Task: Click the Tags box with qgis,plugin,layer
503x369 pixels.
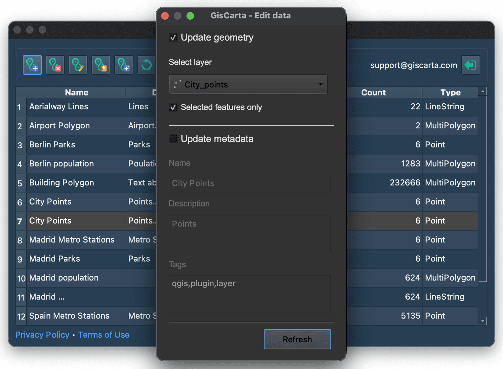Action: [x=250, y=294]
